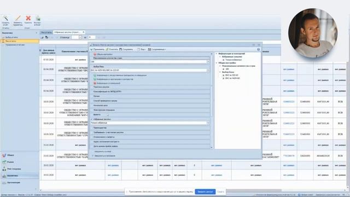
Task: Open Организации in the bottom-left navigation
Action: click(x=20, y=182)
